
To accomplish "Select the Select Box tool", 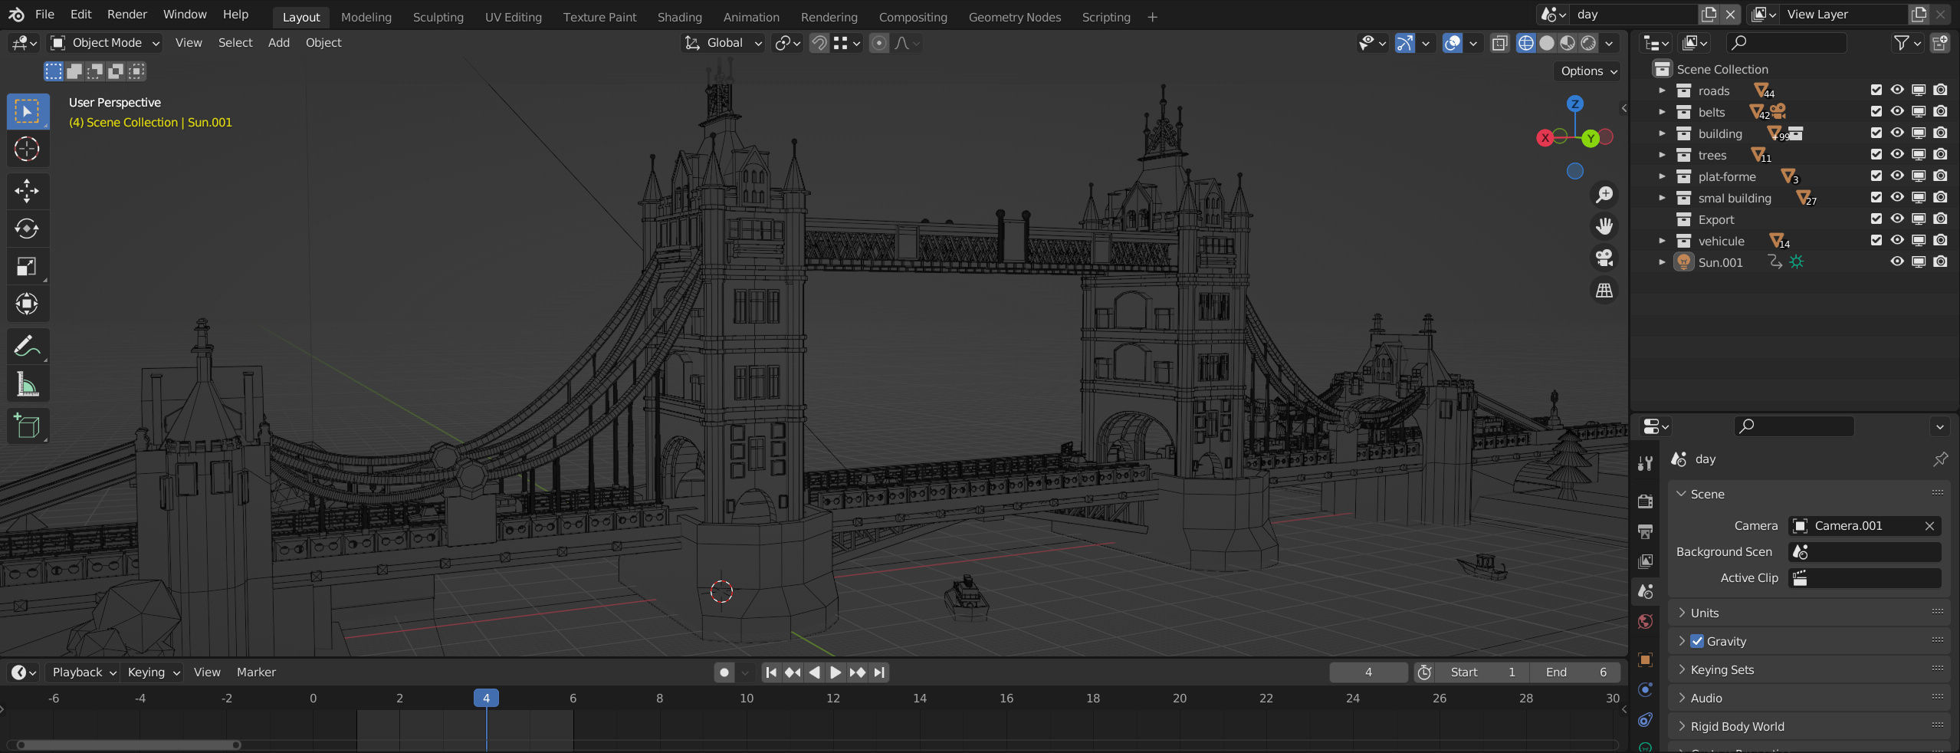I will 28,112.
